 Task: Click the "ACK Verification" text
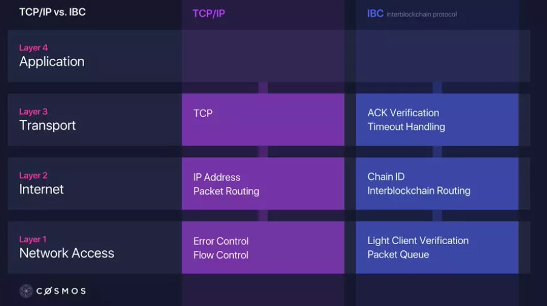click(x=403, y=113)
